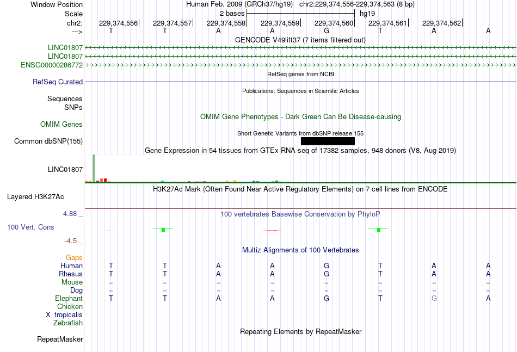Viewport: 517px width, 352px height.
Task: Click the RefSeq genes from NCBI title
Action: coord(300,74)
